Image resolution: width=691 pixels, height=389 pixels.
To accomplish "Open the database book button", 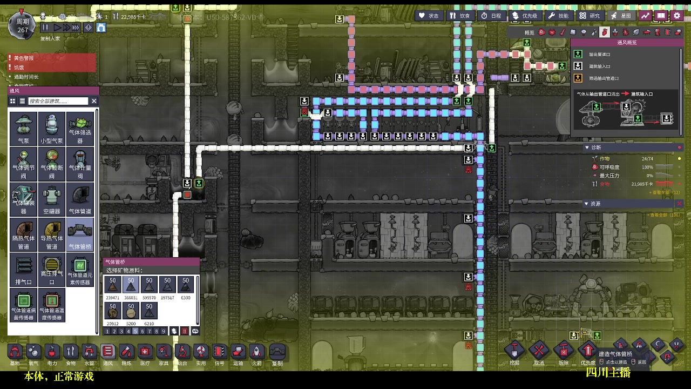I will coord(661,16).
